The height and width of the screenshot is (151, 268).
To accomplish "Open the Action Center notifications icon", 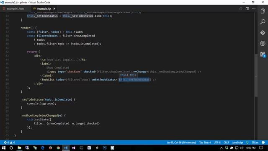I will point(261,148).
